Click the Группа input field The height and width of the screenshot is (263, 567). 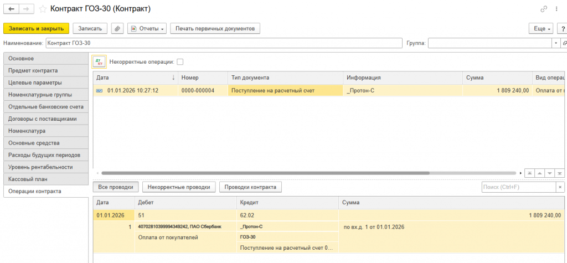[x=491, y=43]
